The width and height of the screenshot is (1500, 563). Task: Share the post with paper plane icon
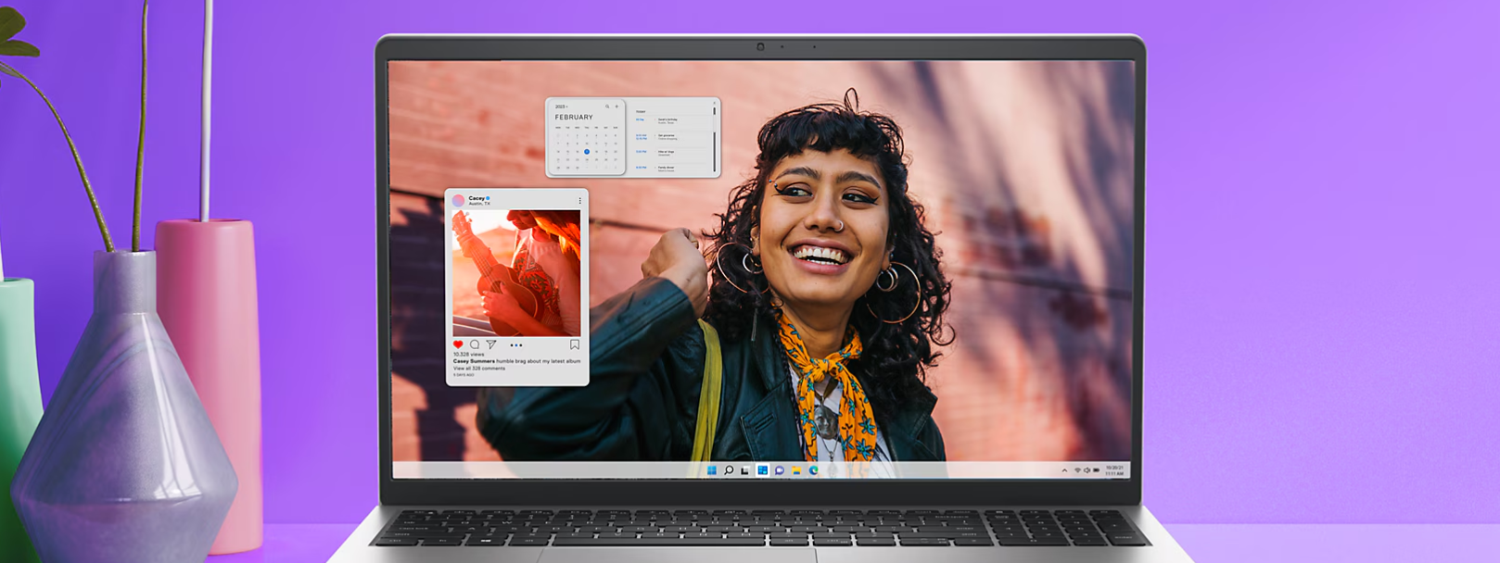point(491,344)
